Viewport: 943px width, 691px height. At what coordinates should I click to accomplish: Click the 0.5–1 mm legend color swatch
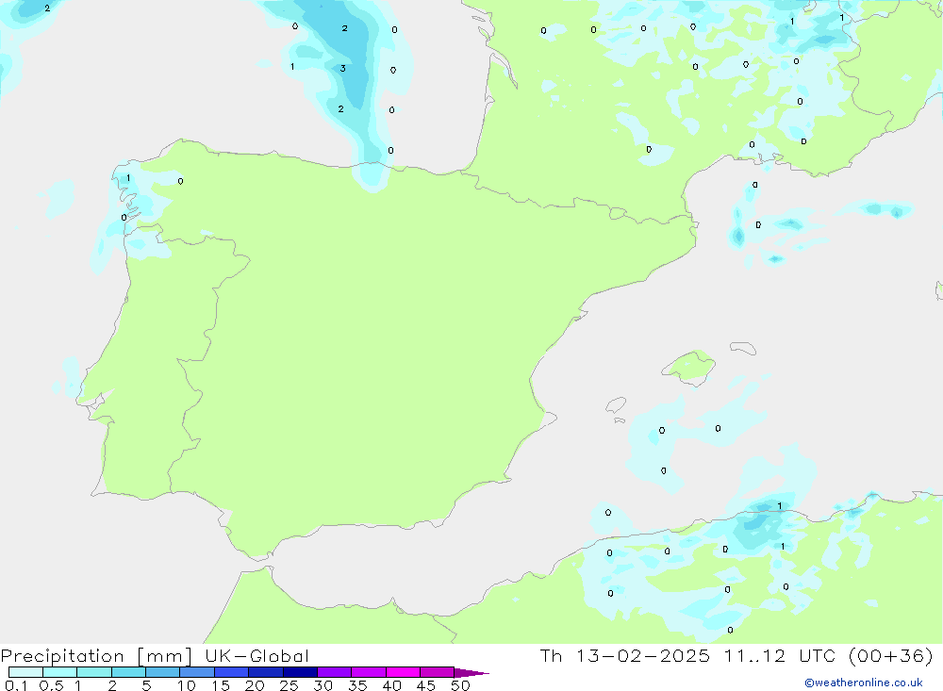60,672
